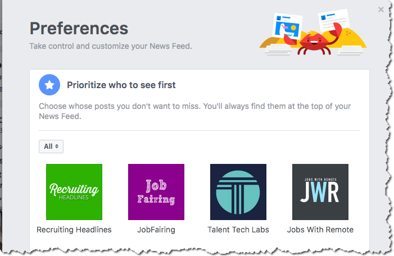
Task: Click the blue star prioritize icon
Action: click(x=49, y=85)
